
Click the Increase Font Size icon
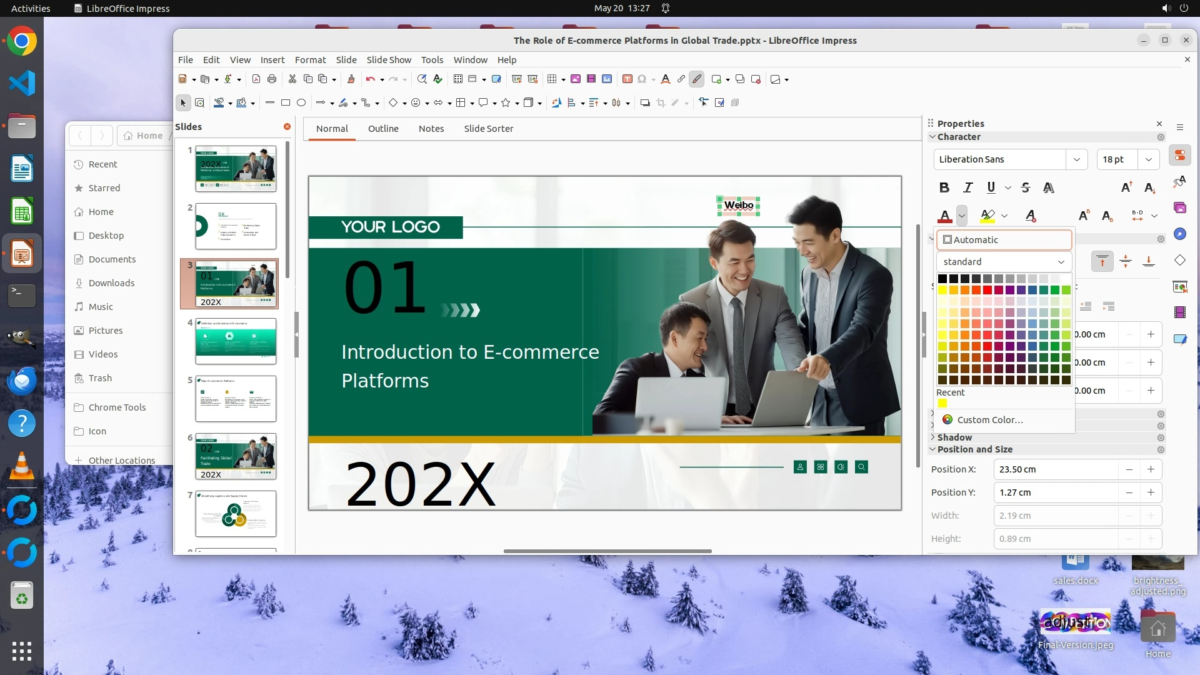tap(1126, 187)
